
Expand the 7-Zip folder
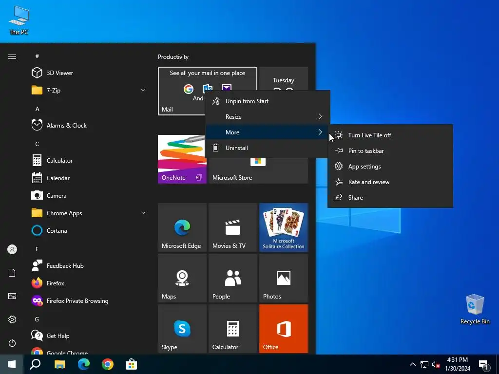[x=89, y=90]
